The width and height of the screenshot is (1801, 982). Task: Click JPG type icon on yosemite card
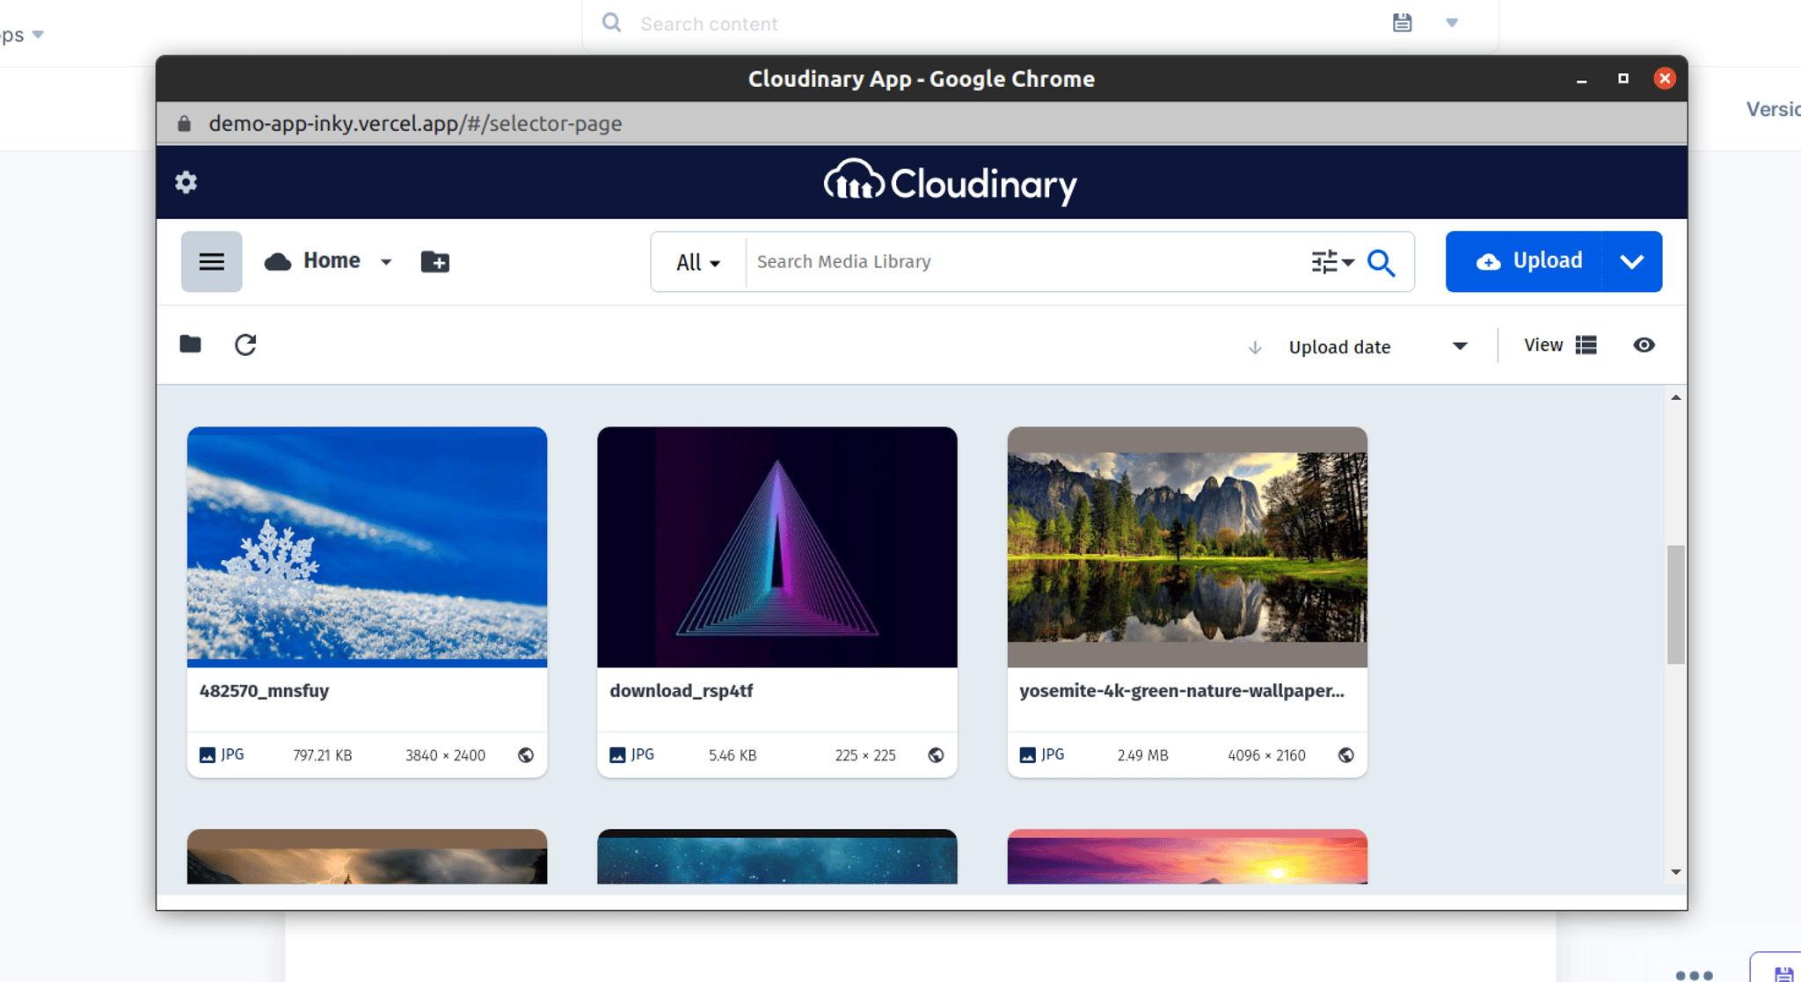click(x=1027, y=755)
